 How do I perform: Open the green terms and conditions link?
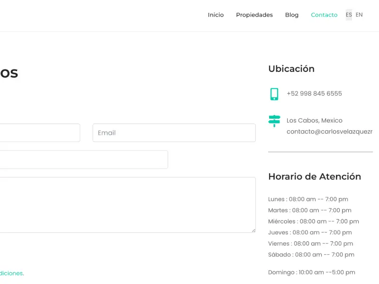11,274
